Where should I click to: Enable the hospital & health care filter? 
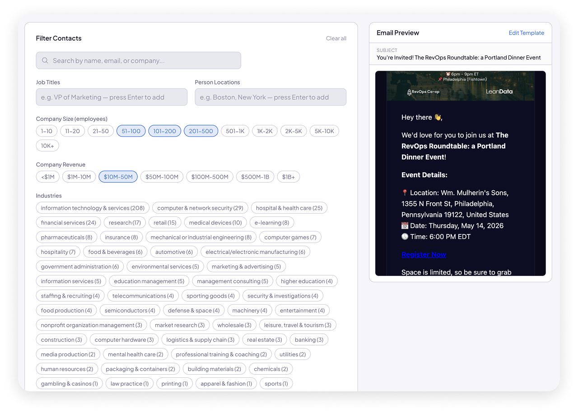[x=289, y=208]
